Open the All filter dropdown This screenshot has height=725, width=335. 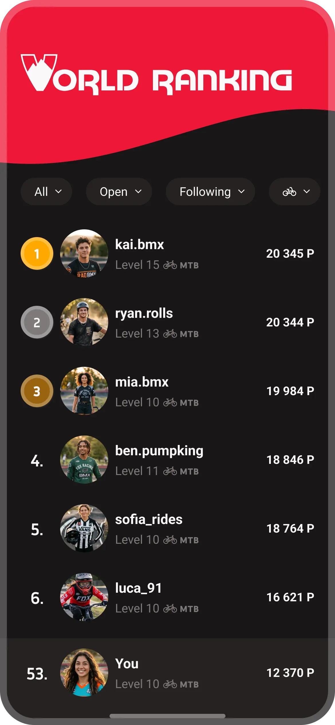[x=46, y=192]
